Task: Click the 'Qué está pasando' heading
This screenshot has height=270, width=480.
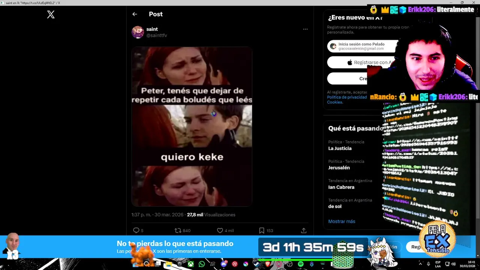Action: coord(355,128)
